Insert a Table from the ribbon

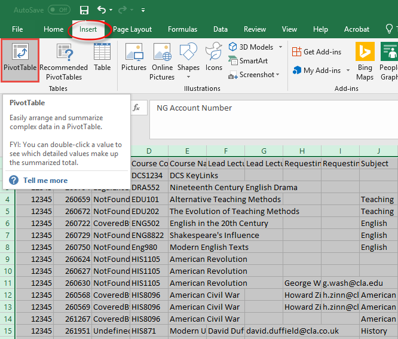[x=102, y=59]
